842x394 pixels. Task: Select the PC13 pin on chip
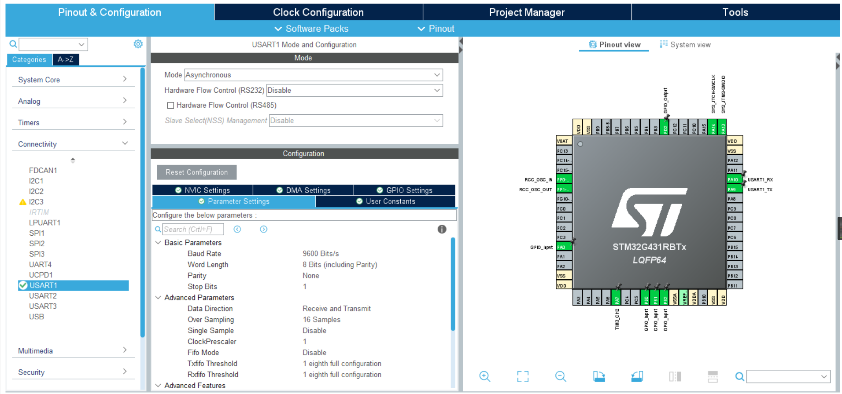[564, 151]
